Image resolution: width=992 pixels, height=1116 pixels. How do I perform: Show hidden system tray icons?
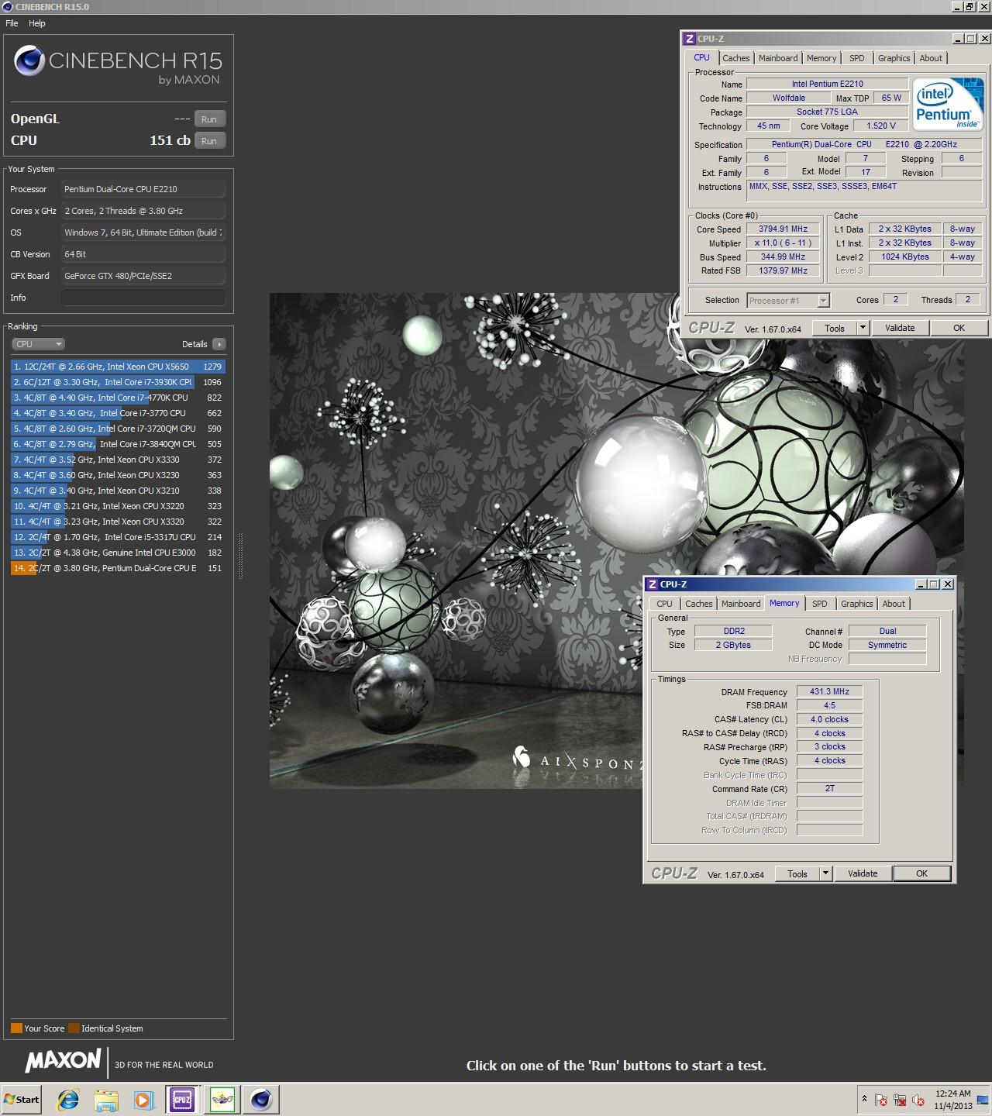click(x=864, y=1099)
